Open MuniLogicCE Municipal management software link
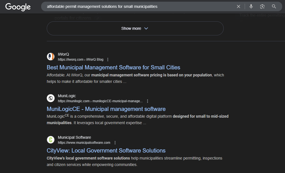 pos(106,109)
